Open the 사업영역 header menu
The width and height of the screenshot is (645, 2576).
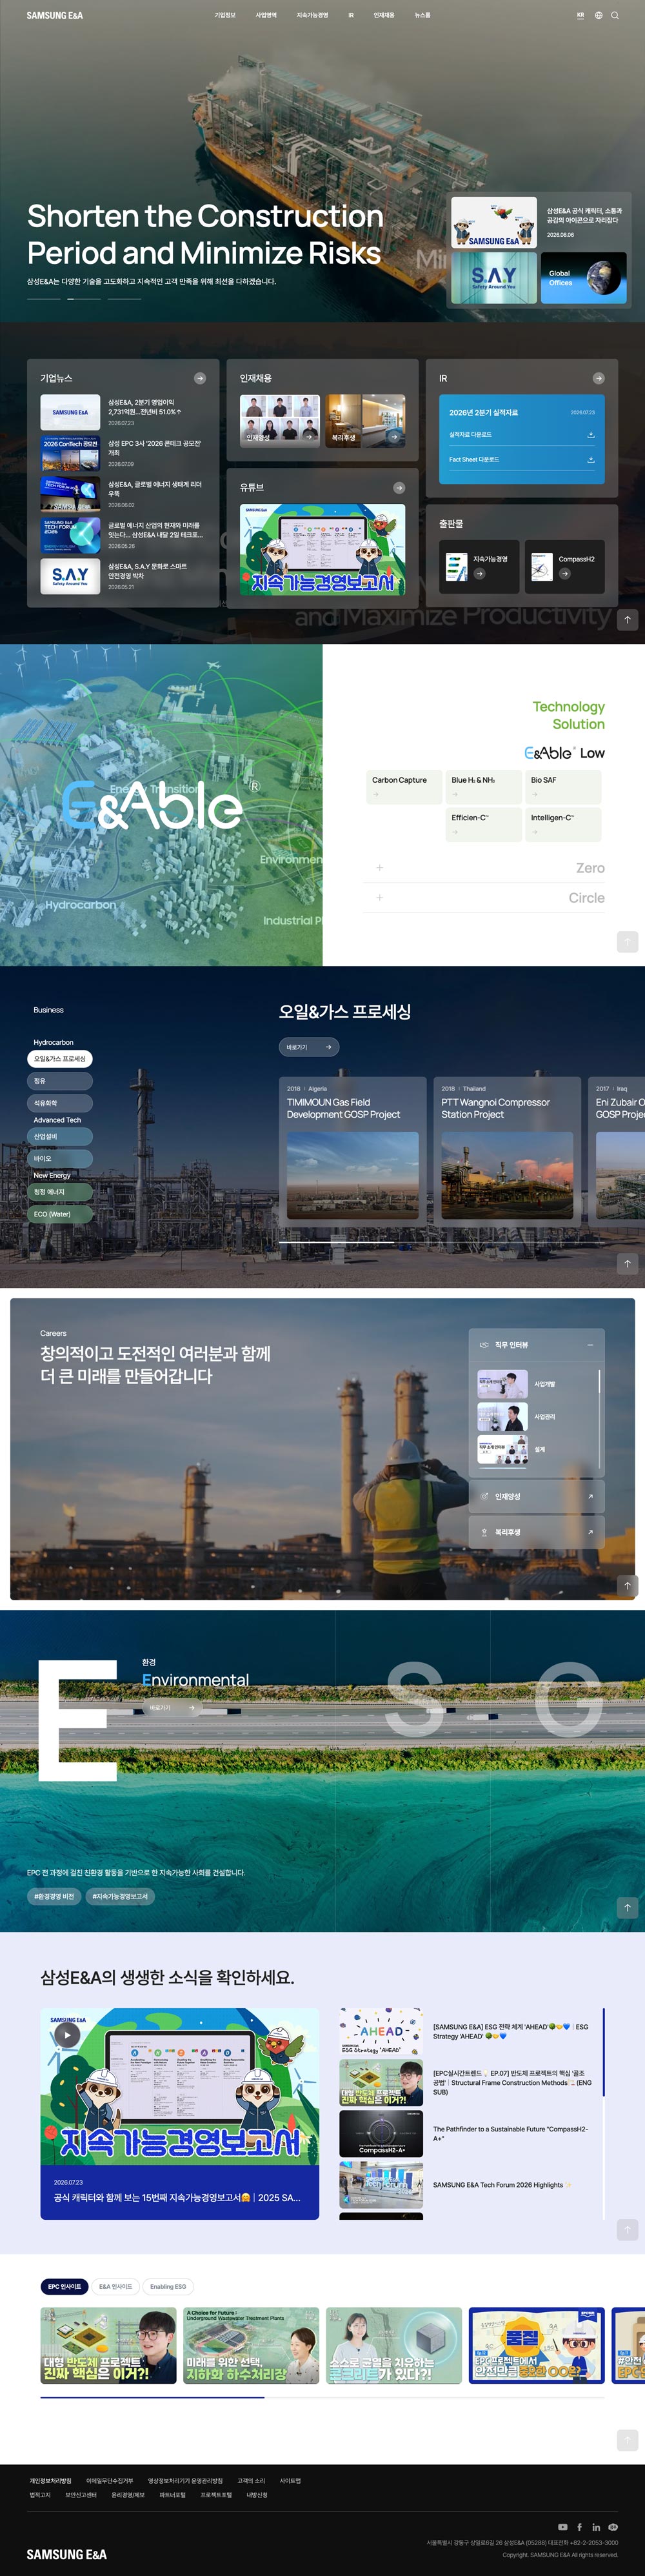tap(266, 16)
